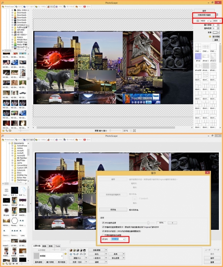
Task: Click the rounded corner frame button in bottom-left editor panel
Action: [39, 262]
